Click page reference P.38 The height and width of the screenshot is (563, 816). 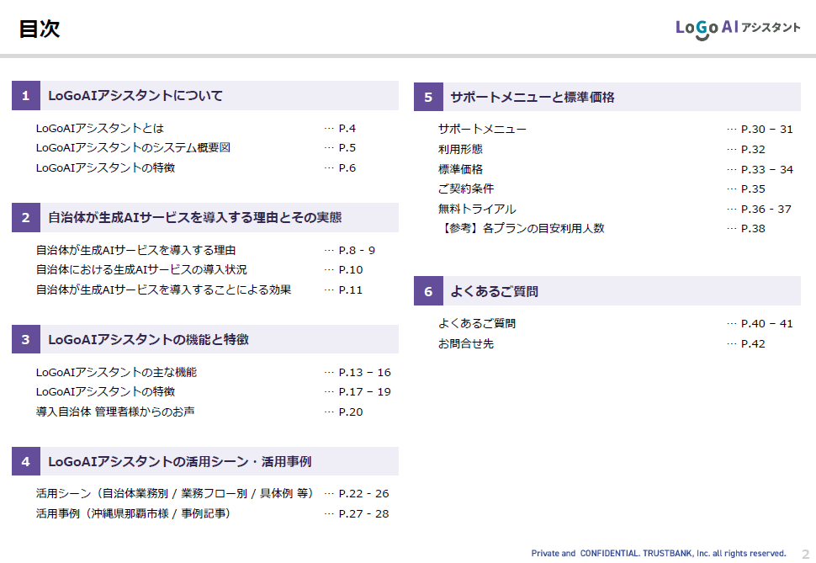click(753, 228)
